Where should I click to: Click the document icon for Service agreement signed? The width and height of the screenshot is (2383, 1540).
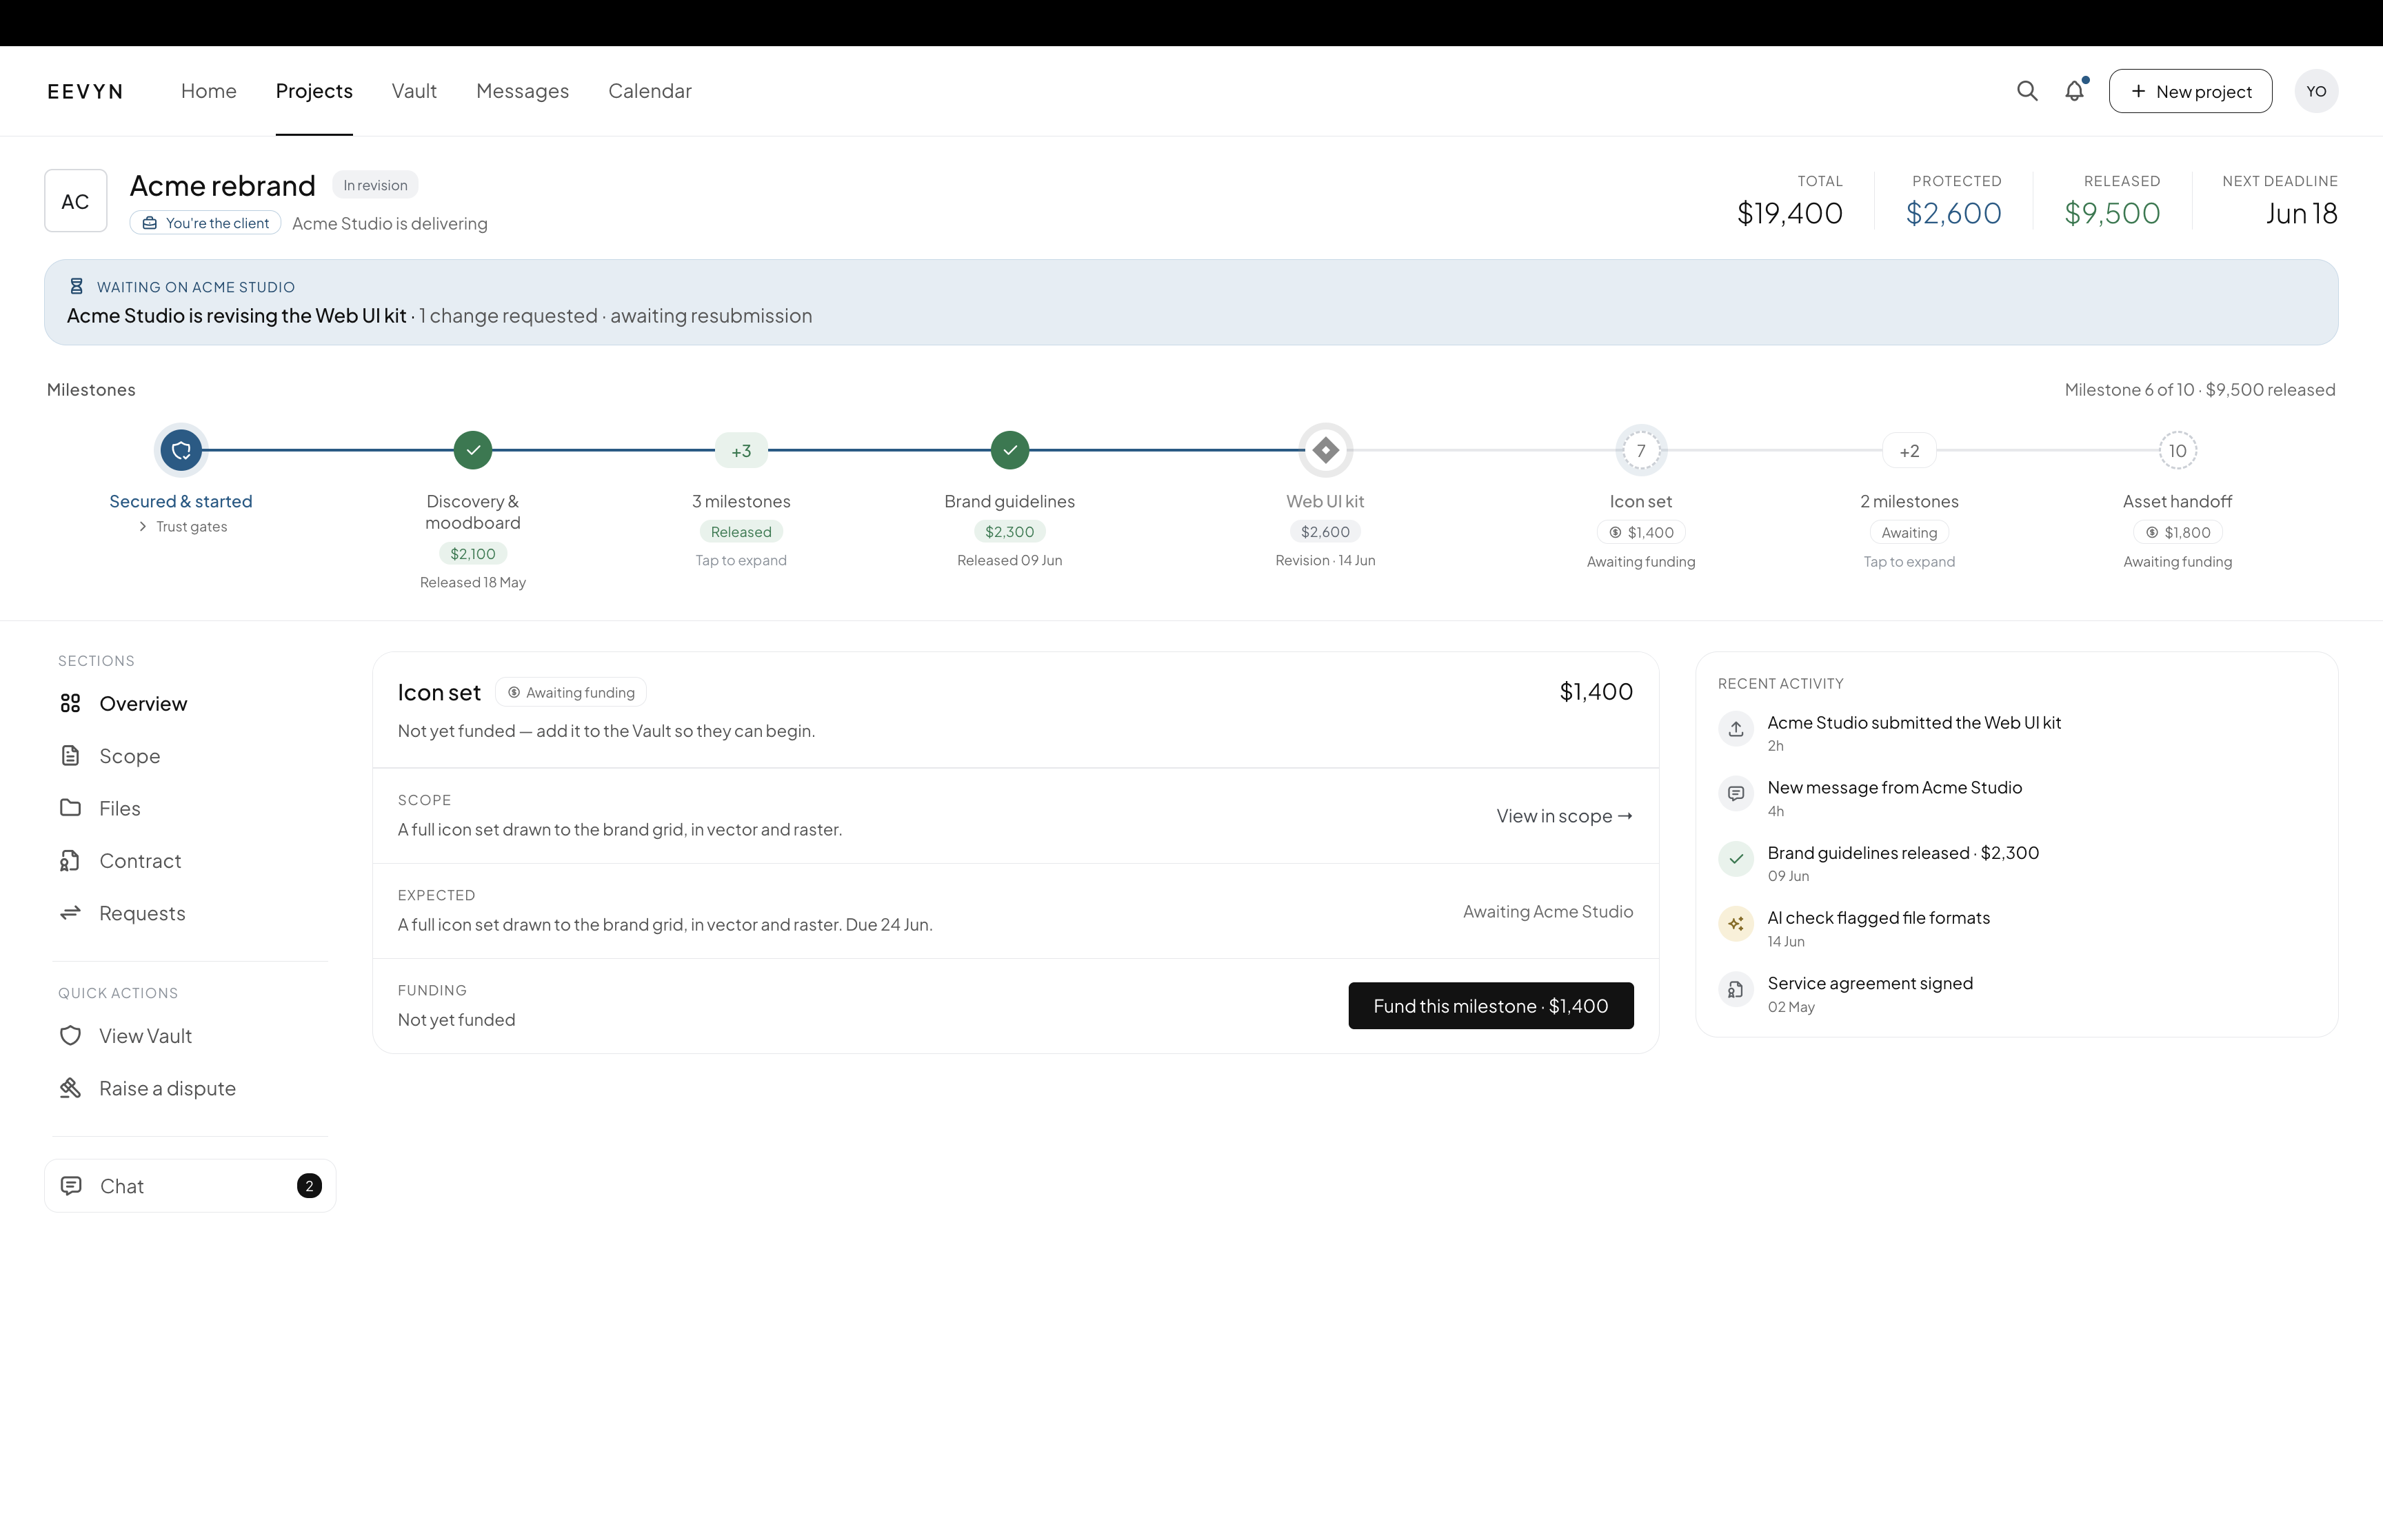coord(1736,990)
